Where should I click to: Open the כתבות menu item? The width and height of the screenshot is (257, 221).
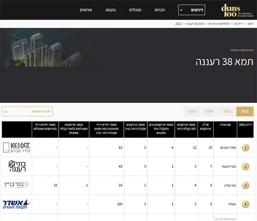coord(111,10)
